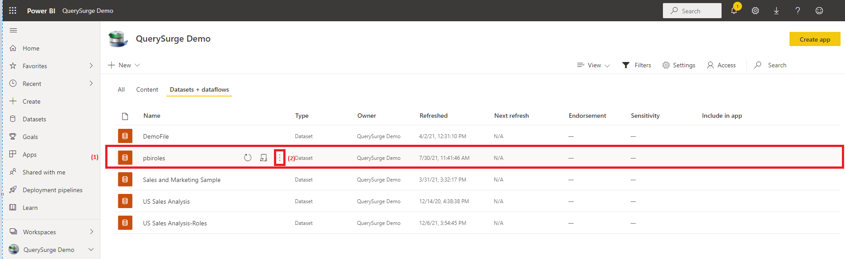Click the file type column header icon
Viewport: 845px width, 259px height.
(x=125, y=116)
